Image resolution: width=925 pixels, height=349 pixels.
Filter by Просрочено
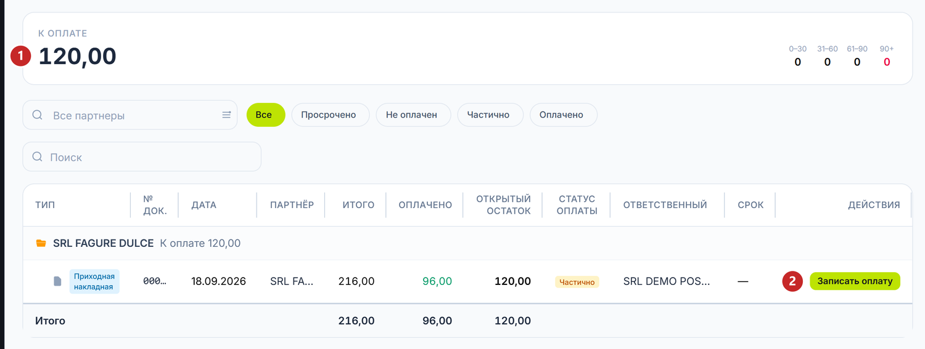click(x=331, y=115)
